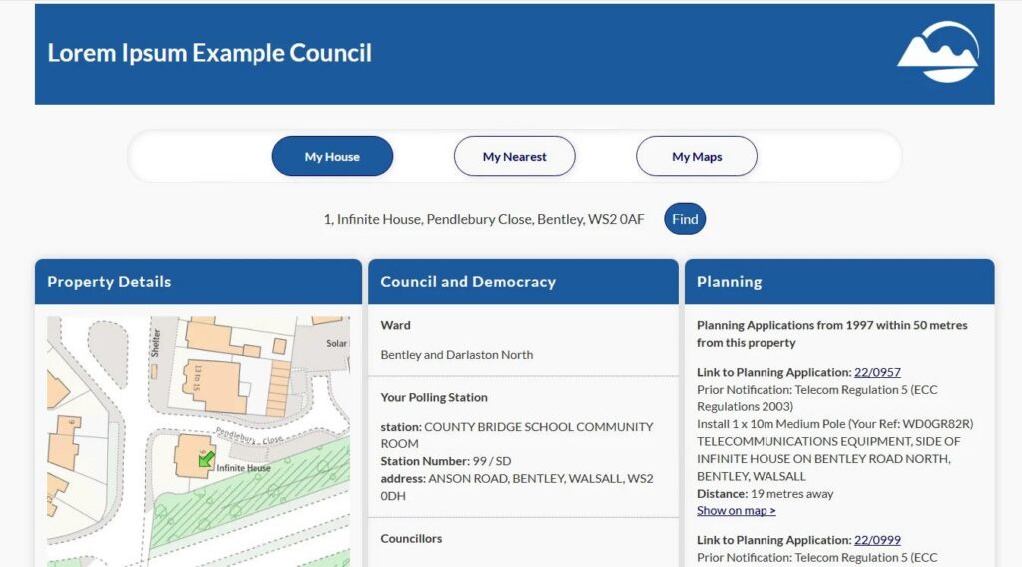Select the Your Polling Station heading
The image size is (1022, 567).
[434, 397]
